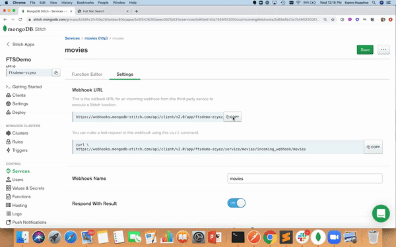Screen dimensions: 396x247
Task: Click the Webhook URL text field
Action: [148, 117]
